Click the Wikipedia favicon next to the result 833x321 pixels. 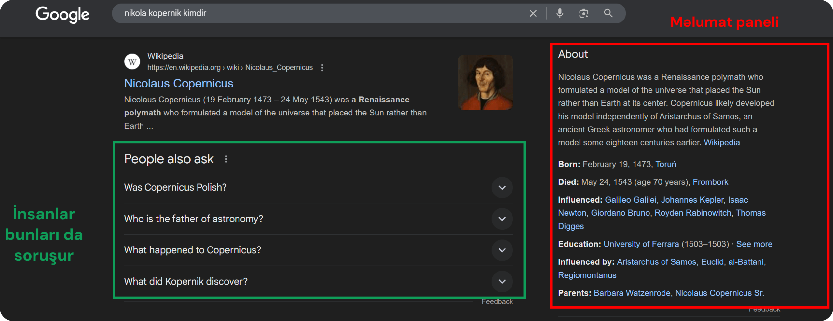(x=132, y=61)
